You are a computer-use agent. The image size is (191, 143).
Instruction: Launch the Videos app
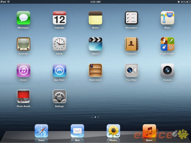[x=95, y=44]
